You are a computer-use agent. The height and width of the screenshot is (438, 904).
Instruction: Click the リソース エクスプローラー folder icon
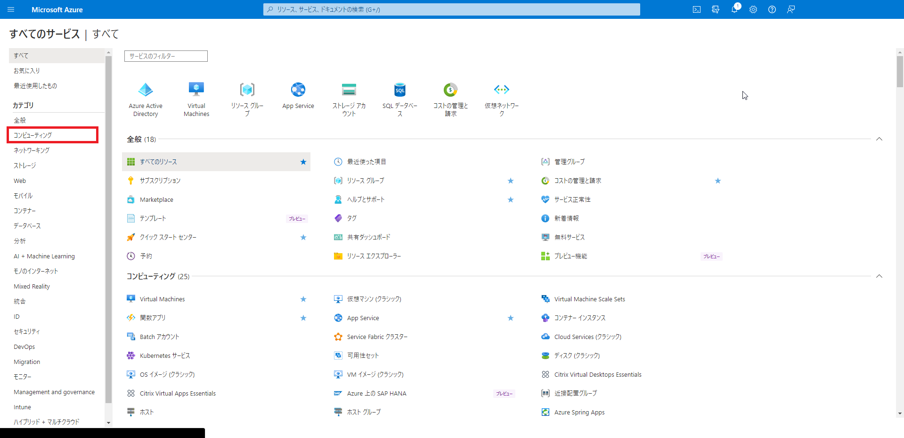pos(338,256)
